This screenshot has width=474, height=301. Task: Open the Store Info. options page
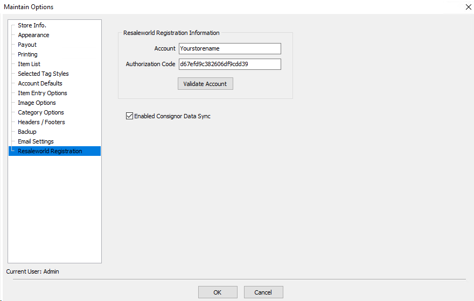(x=32, y=25)
